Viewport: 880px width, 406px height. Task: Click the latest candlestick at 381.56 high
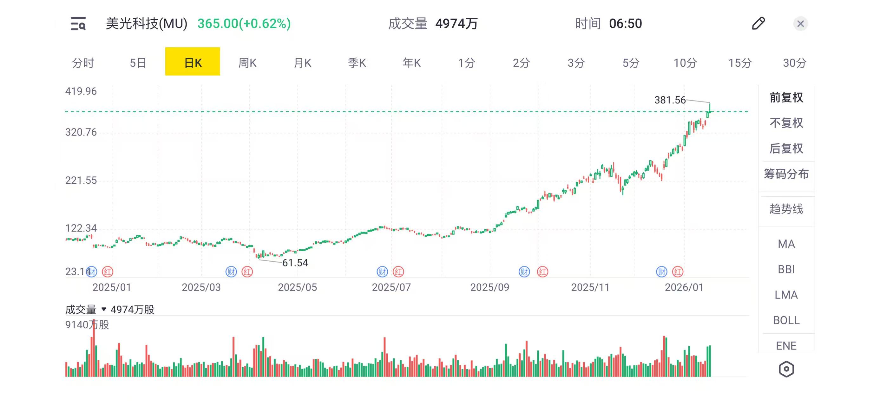710,108
